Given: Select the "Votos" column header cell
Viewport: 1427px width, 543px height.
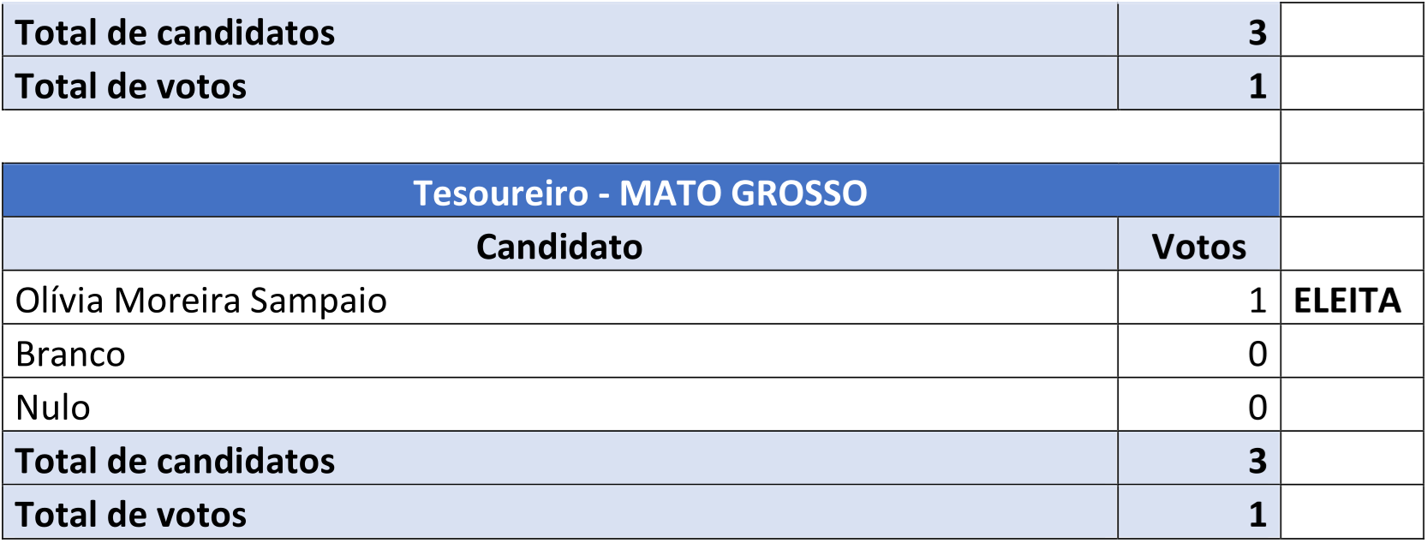Looking at the screenshot, I should (x=1198, y=247).
